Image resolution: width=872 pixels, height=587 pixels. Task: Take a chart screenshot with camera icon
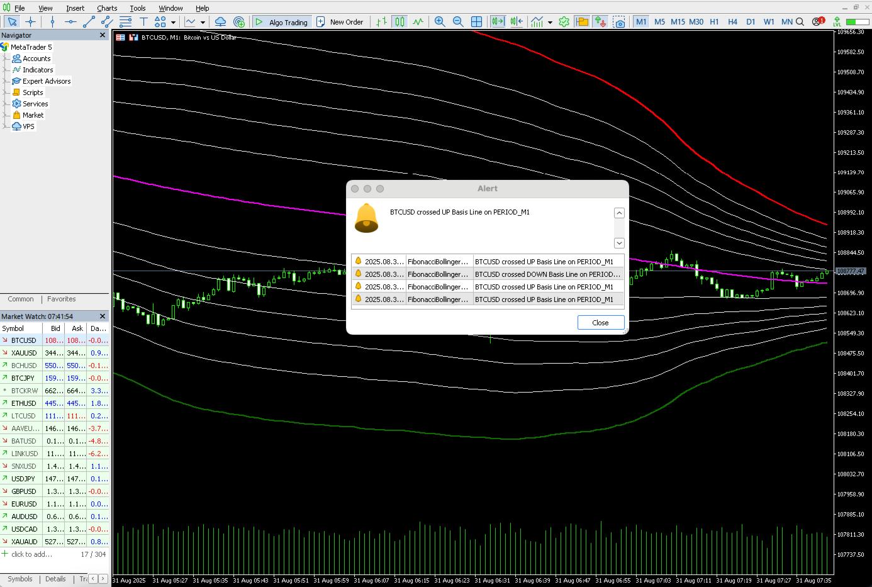click(620, 22)
